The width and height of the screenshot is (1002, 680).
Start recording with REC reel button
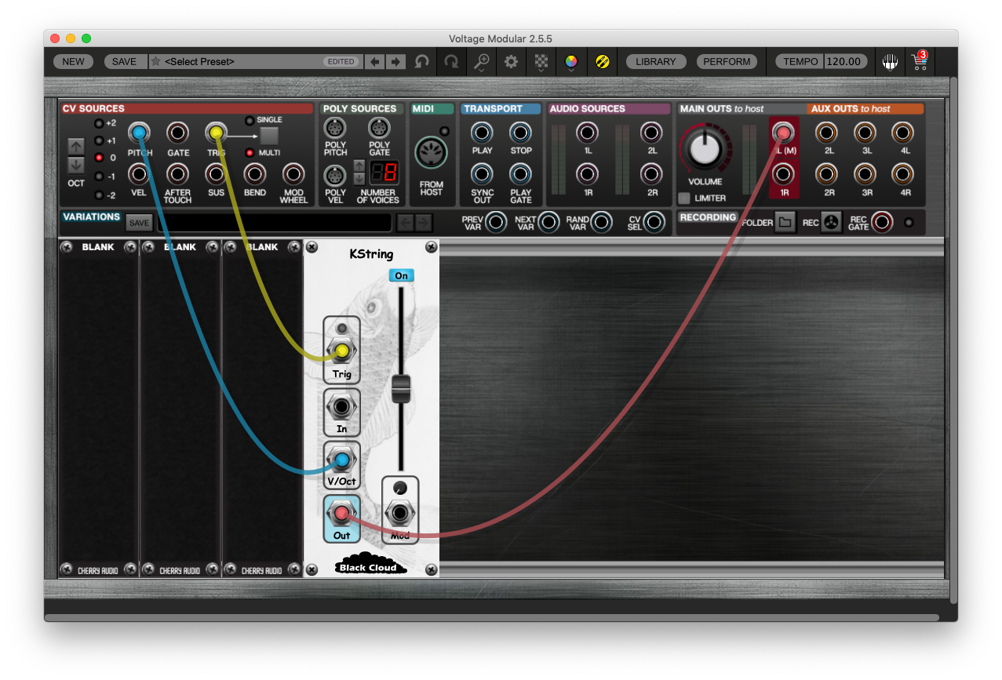832,224
